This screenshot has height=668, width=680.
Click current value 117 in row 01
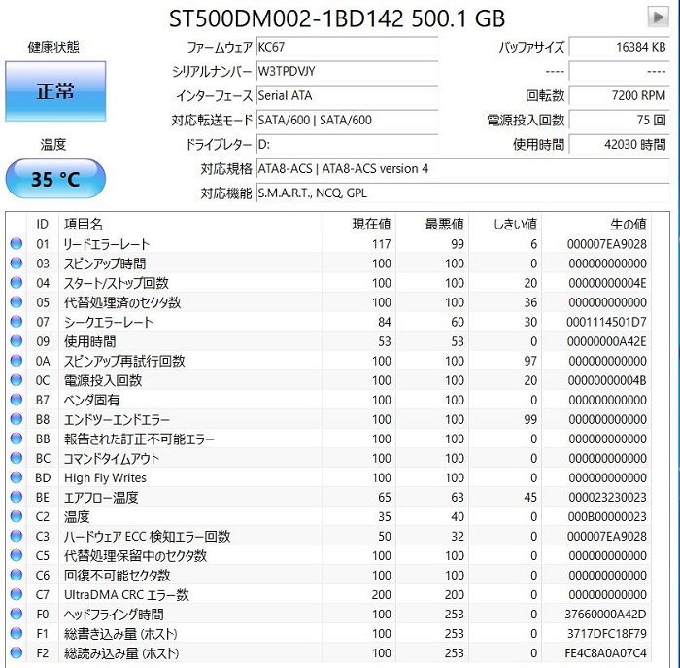pyautogui.click(x=381, y=244)
